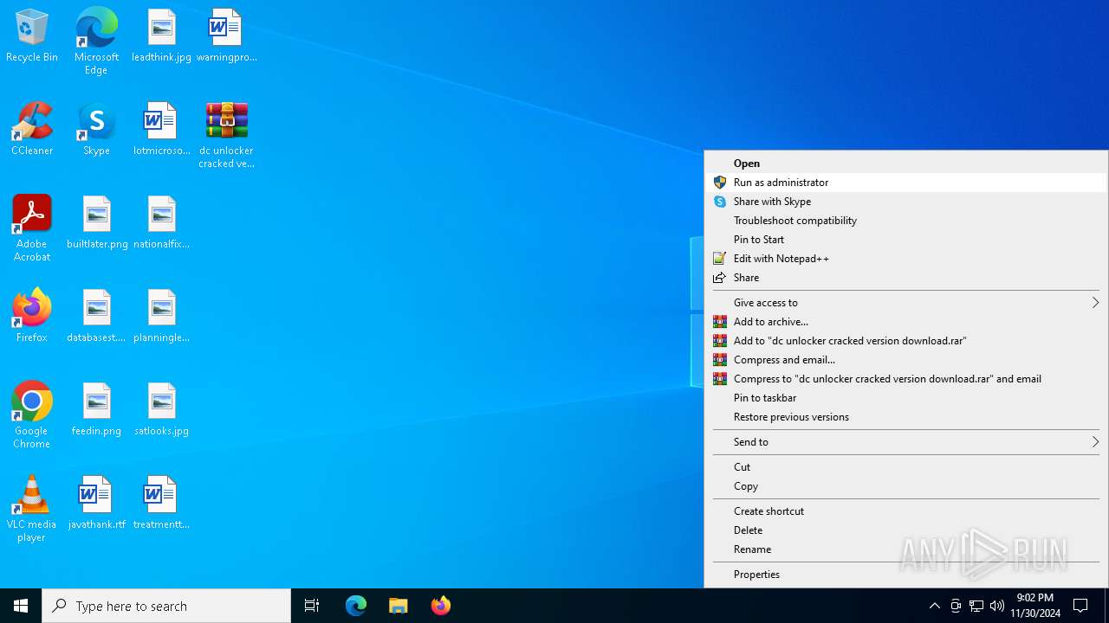Select the builtlater.png file icon

coord(97,223)
